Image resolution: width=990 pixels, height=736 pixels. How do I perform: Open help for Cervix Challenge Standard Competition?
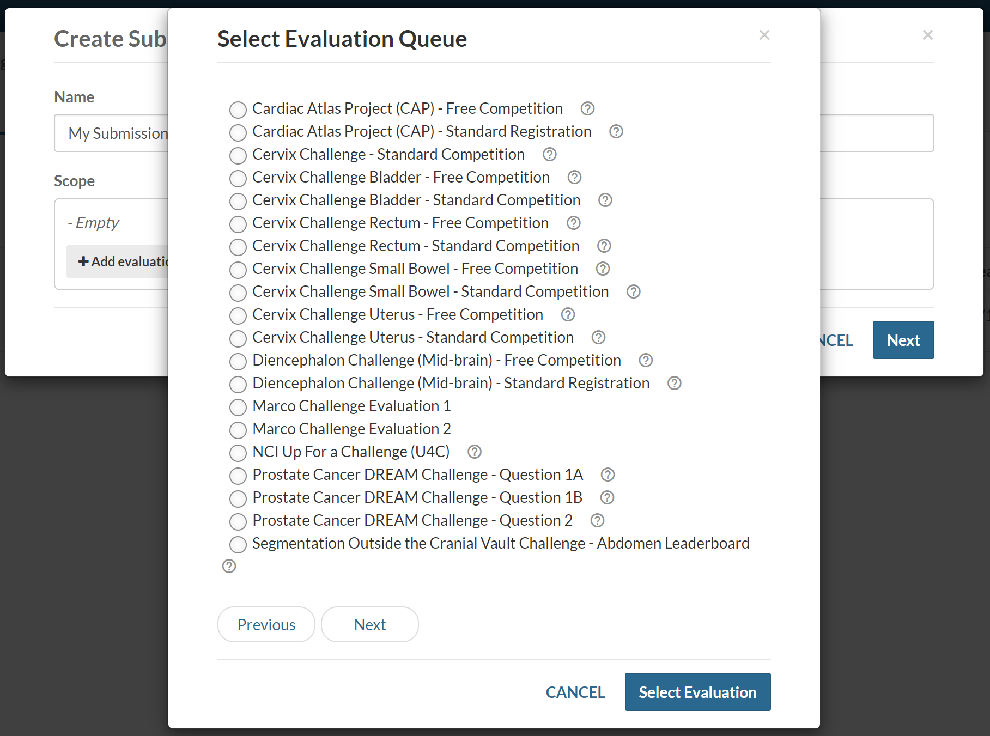coord(549,155)
